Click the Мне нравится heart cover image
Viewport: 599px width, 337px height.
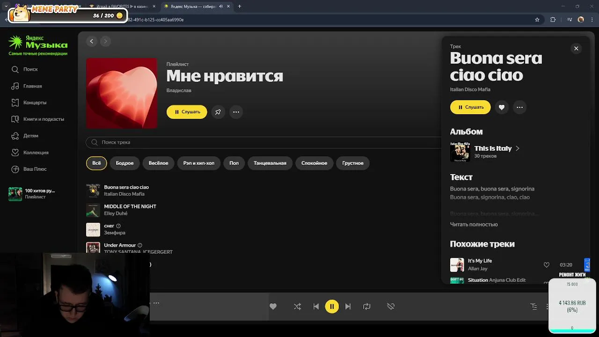(x=122, y=93)
